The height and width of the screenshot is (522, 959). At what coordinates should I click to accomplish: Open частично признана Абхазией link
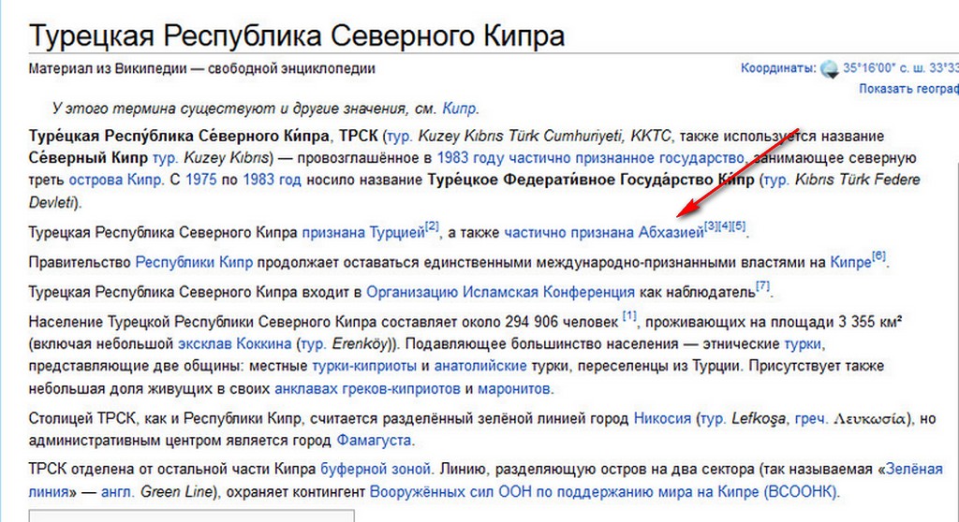click(x=604, y=232)
